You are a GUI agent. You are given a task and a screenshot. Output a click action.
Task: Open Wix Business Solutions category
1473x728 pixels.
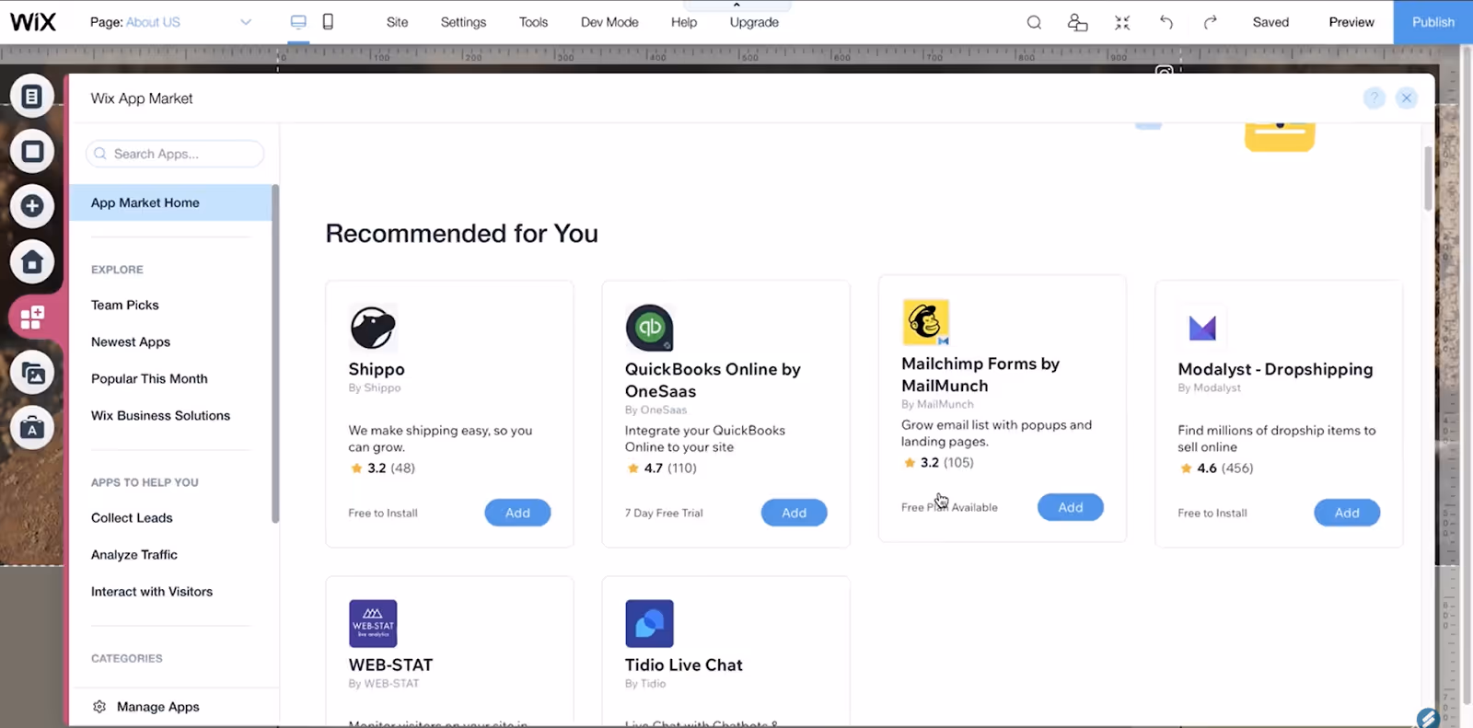[x=160, y=415]
